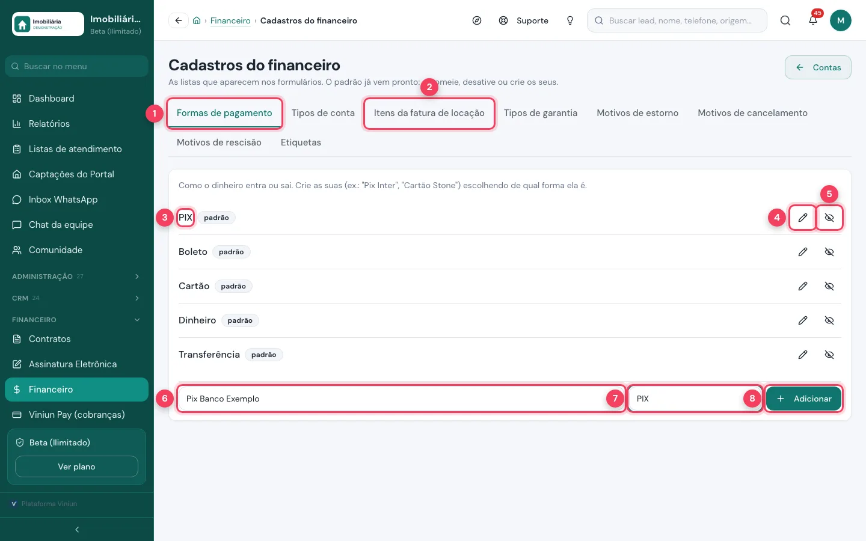Edit the Transferência payment method
The height and width of the screenshot is (541, 866).
coord(803,355)
